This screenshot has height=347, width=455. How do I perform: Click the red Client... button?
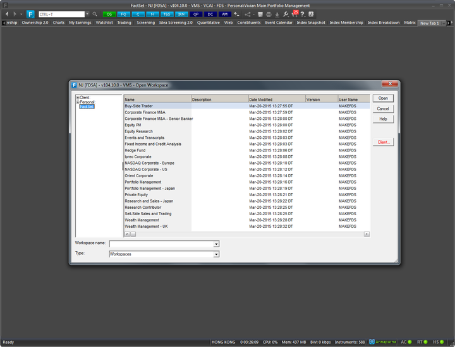click(x=383, y=142)
